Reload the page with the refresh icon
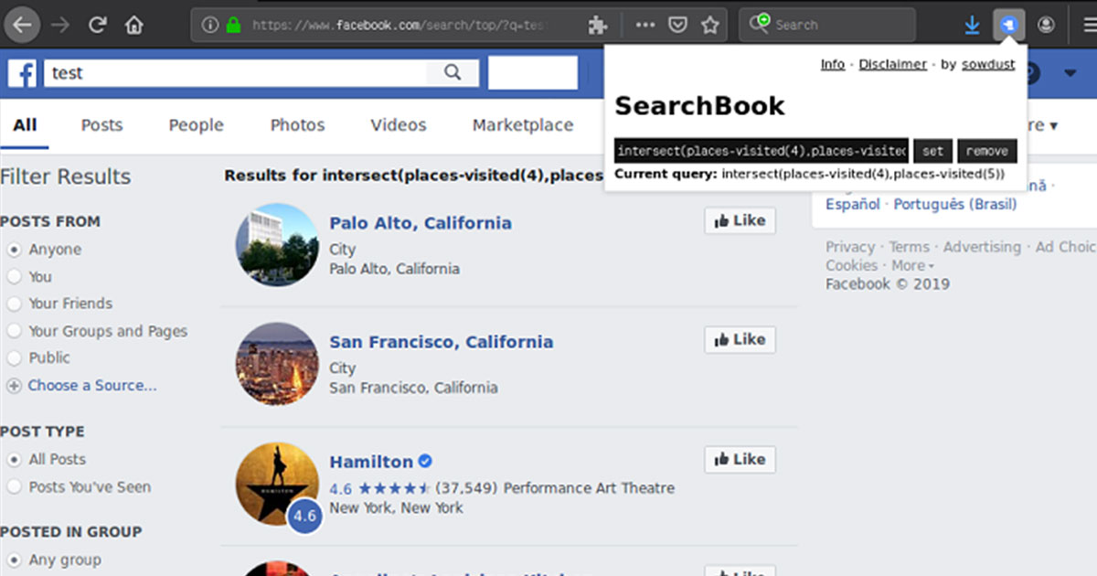1097x576 pixels. pos(98,25)
